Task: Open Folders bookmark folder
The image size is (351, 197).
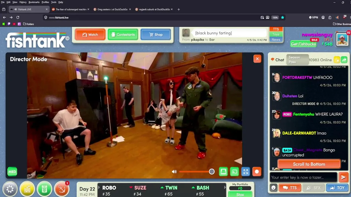Action: 29,24
